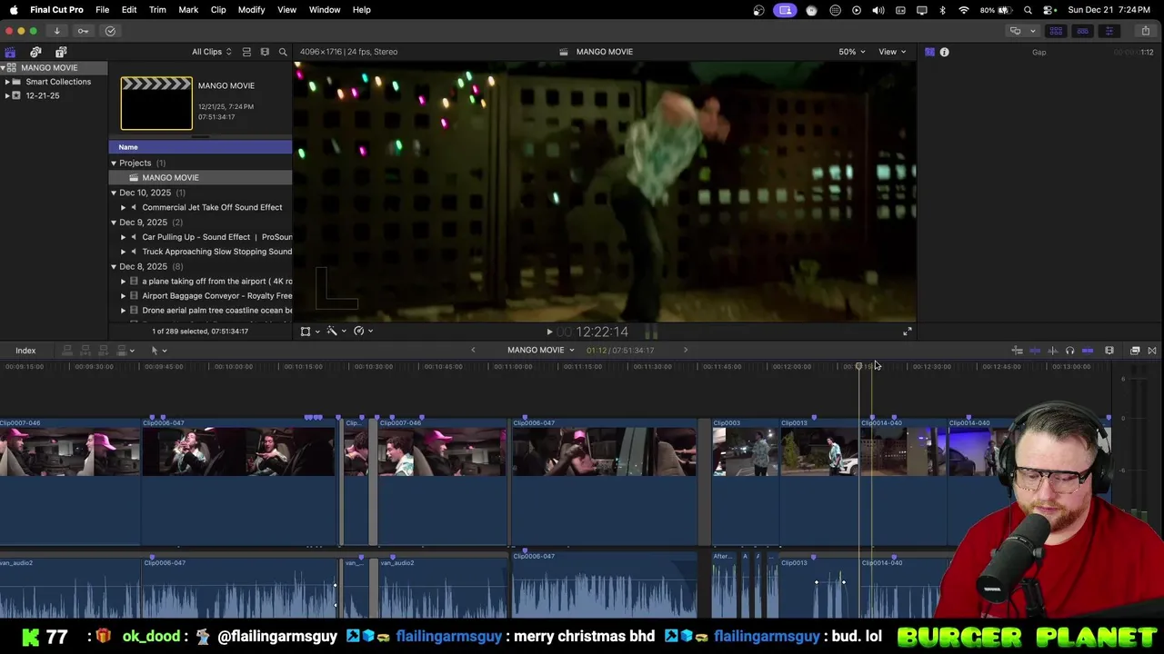Select the MANGO MOVIE project row
The height and width of the screenshot is (654, 1164).
(200, 178)
